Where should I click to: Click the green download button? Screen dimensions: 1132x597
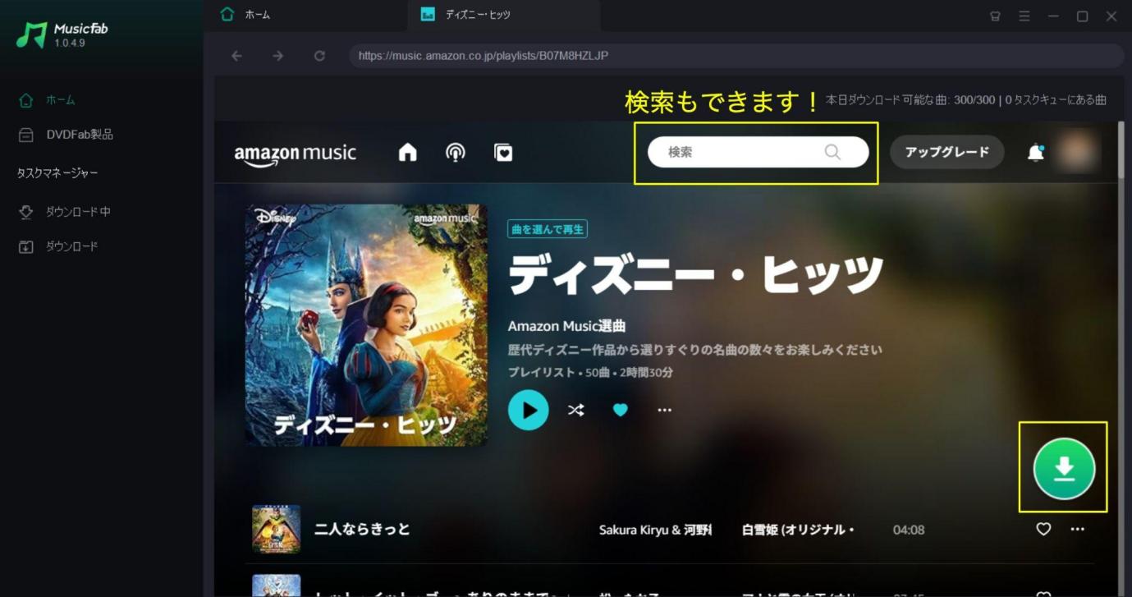[1064, 469]
